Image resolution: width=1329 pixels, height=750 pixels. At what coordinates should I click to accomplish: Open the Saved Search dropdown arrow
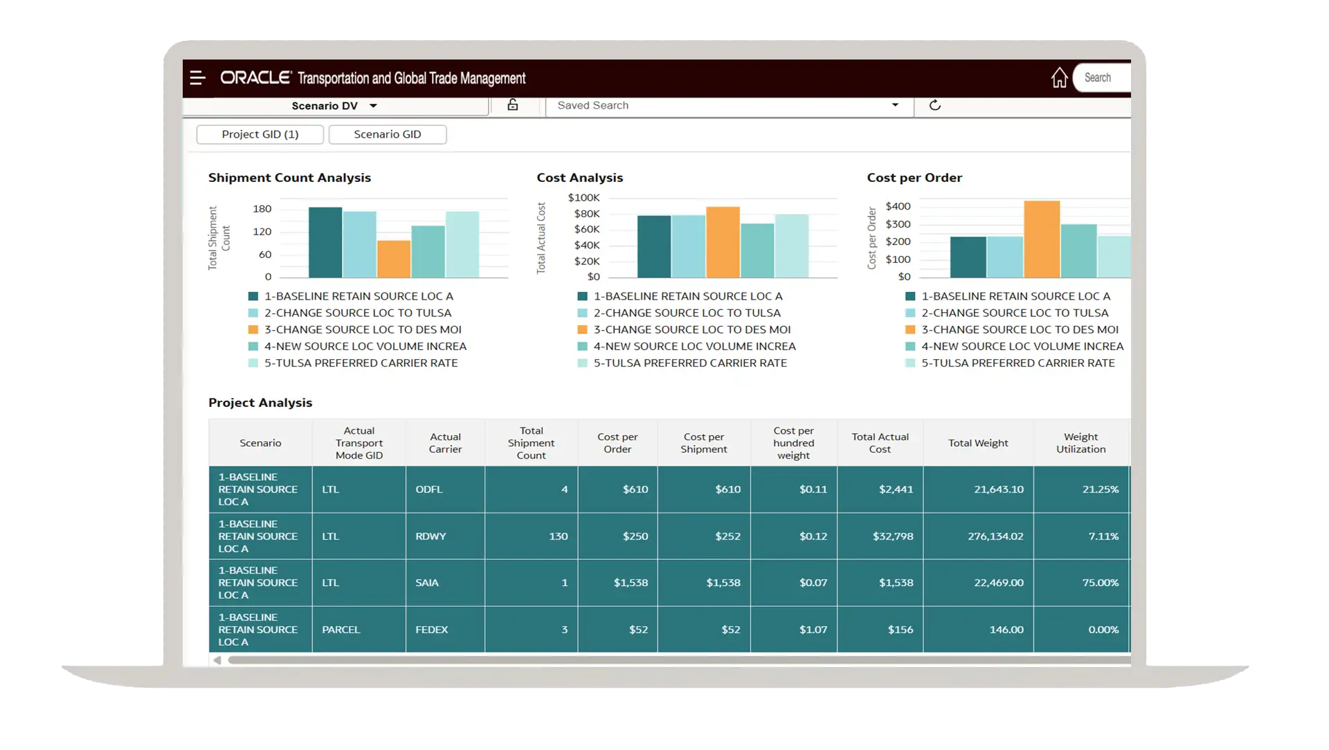point(895,105)
